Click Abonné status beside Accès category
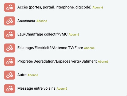This screenshot has width=127, height=96. (x=98, y=7)
